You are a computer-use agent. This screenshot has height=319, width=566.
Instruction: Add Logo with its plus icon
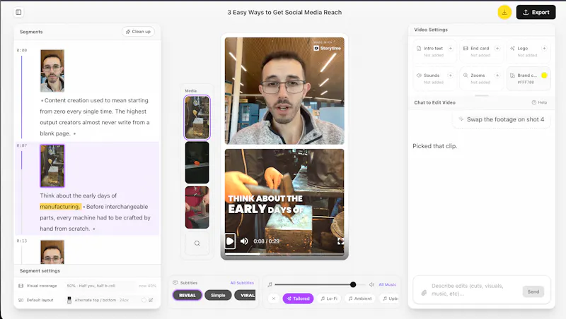pos(544,48)
